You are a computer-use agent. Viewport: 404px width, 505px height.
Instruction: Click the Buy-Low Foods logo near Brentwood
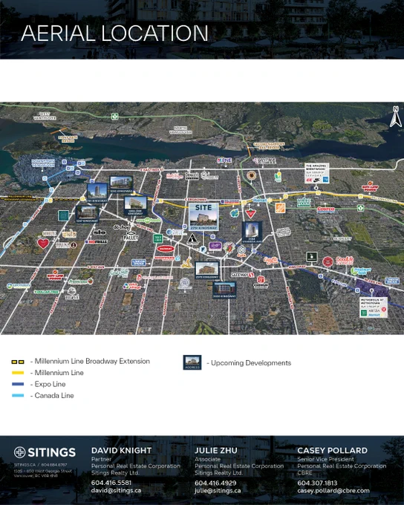pyautogui.click(x=370, y=186)
